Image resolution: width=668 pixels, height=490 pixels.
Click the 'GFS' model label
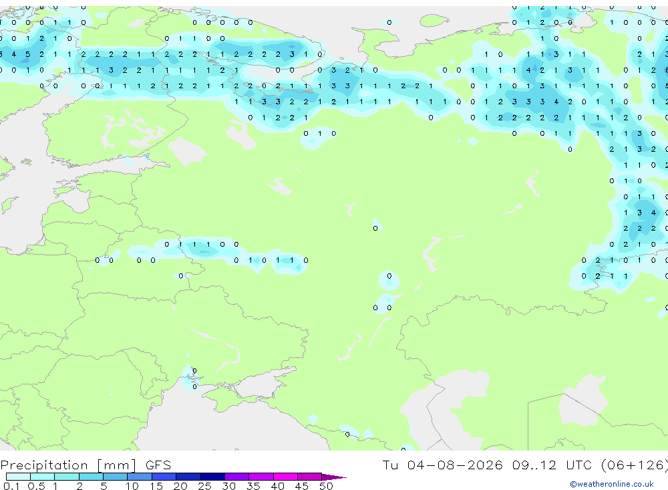click(158, 465)
